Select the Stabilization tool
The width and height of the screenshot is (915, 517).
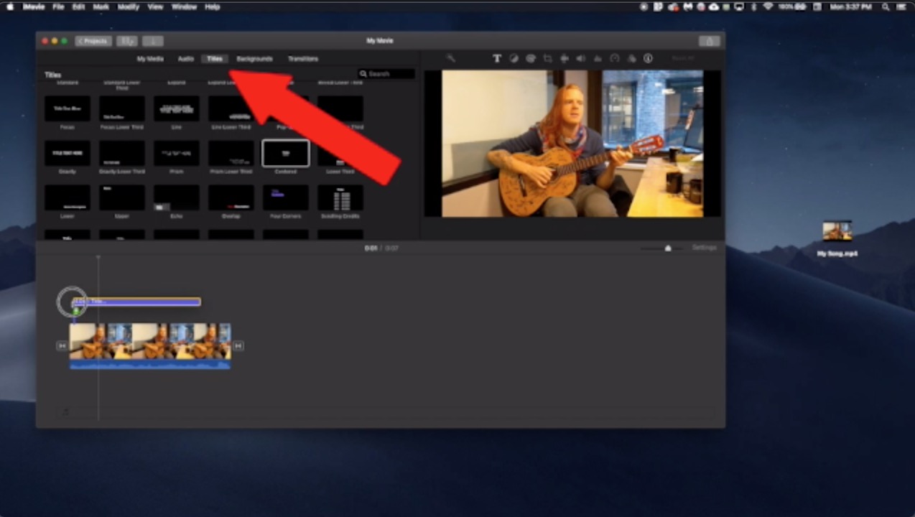[x=565, y=58]
